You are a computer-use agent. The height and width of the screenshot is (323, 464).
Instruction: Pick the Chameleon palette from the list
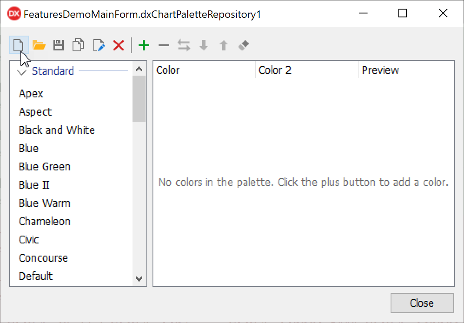click(45, 221)
